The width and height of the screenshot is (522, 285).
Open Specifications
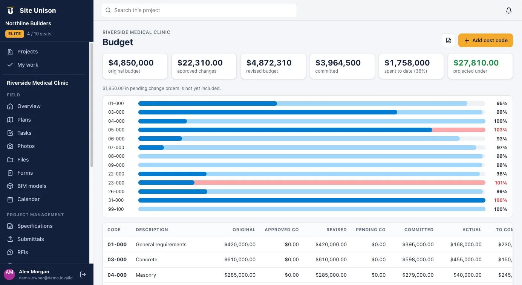click(45, 226)
